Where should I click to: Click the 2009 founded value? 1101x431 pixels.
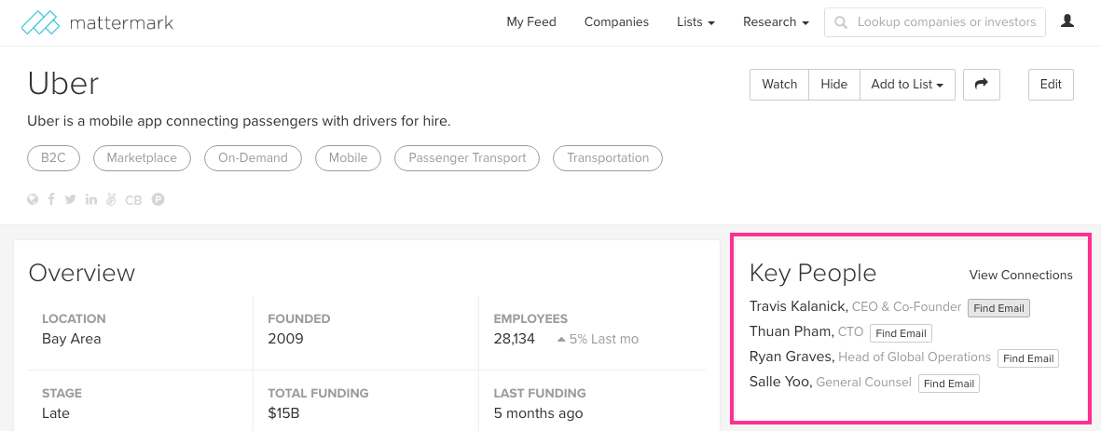[286, 339]
